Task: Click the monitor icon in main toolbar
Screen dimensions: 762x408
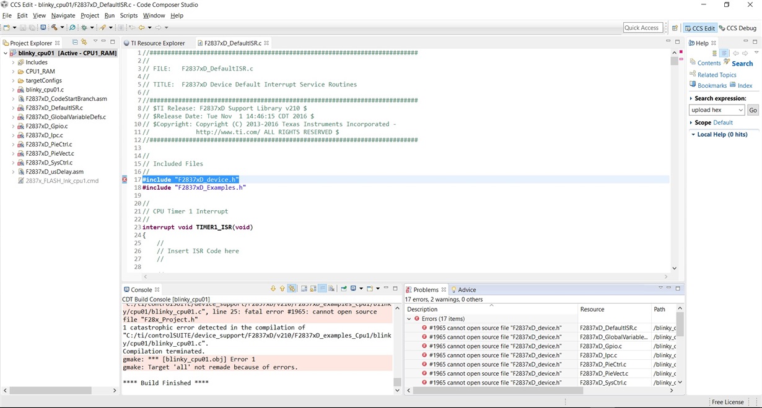Action: (43, 27)
